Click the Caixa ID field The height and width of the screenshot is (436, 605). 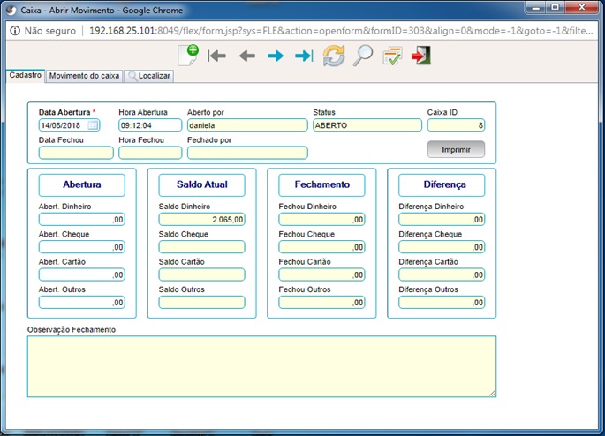click(x=456, y=125)
